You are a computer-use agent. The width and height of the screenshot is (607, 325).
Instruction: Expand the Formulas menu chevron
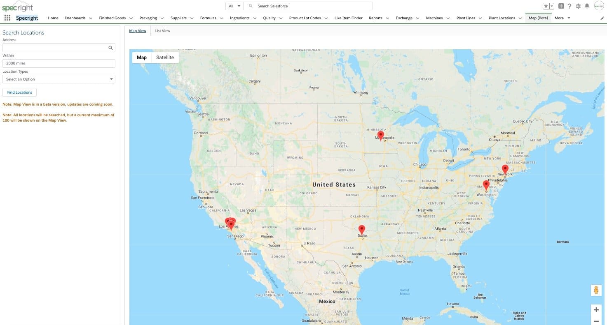pyautogui.click(x=221, y=18)
